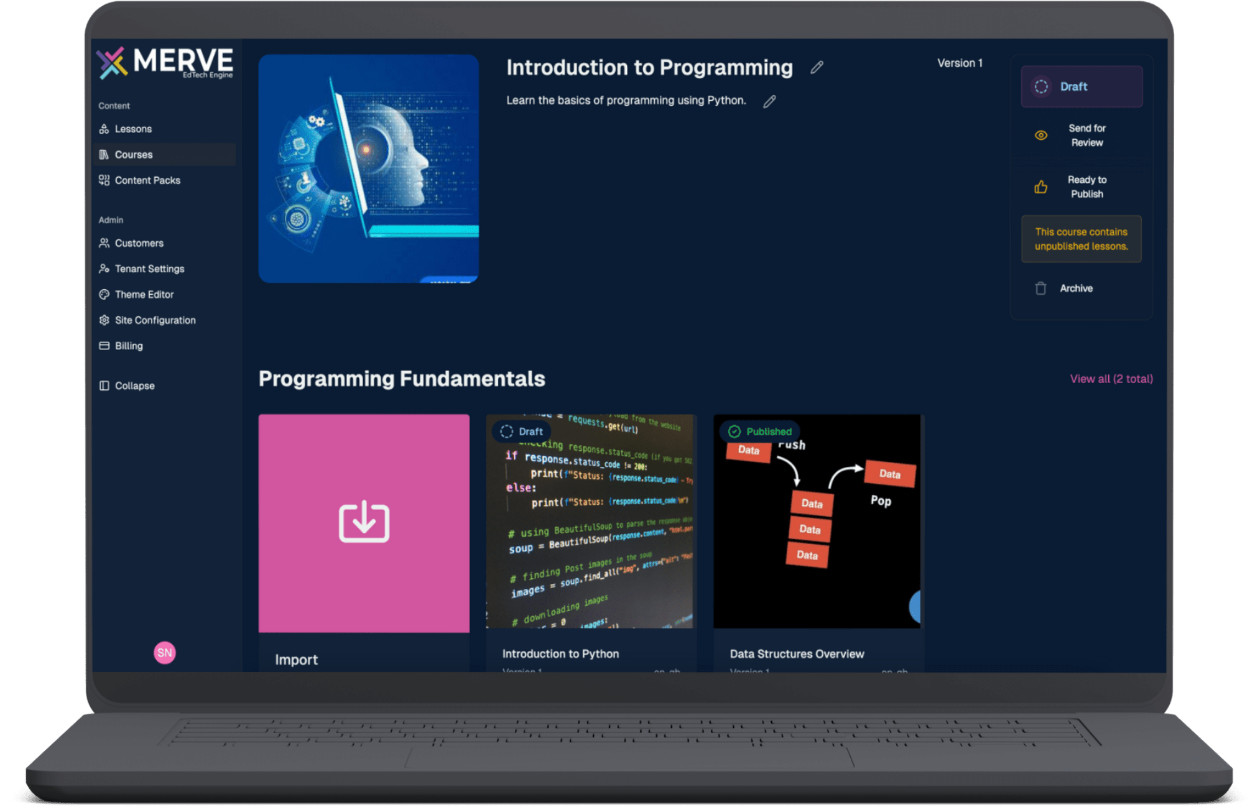This screenshot has height=807, width=1260.
Task: Open Site Configuration settings
Action: coord(155,320)
